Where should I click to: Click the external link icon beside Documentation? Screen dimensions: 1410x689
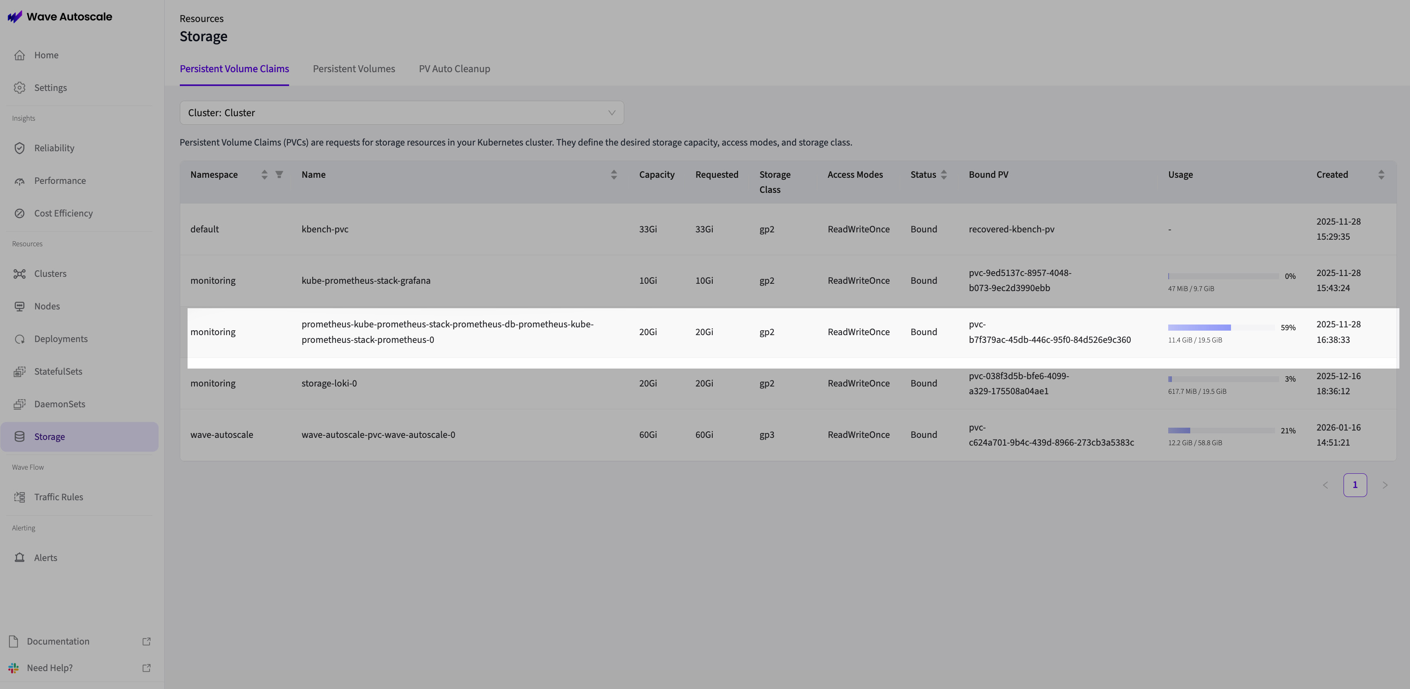[147, 641]
